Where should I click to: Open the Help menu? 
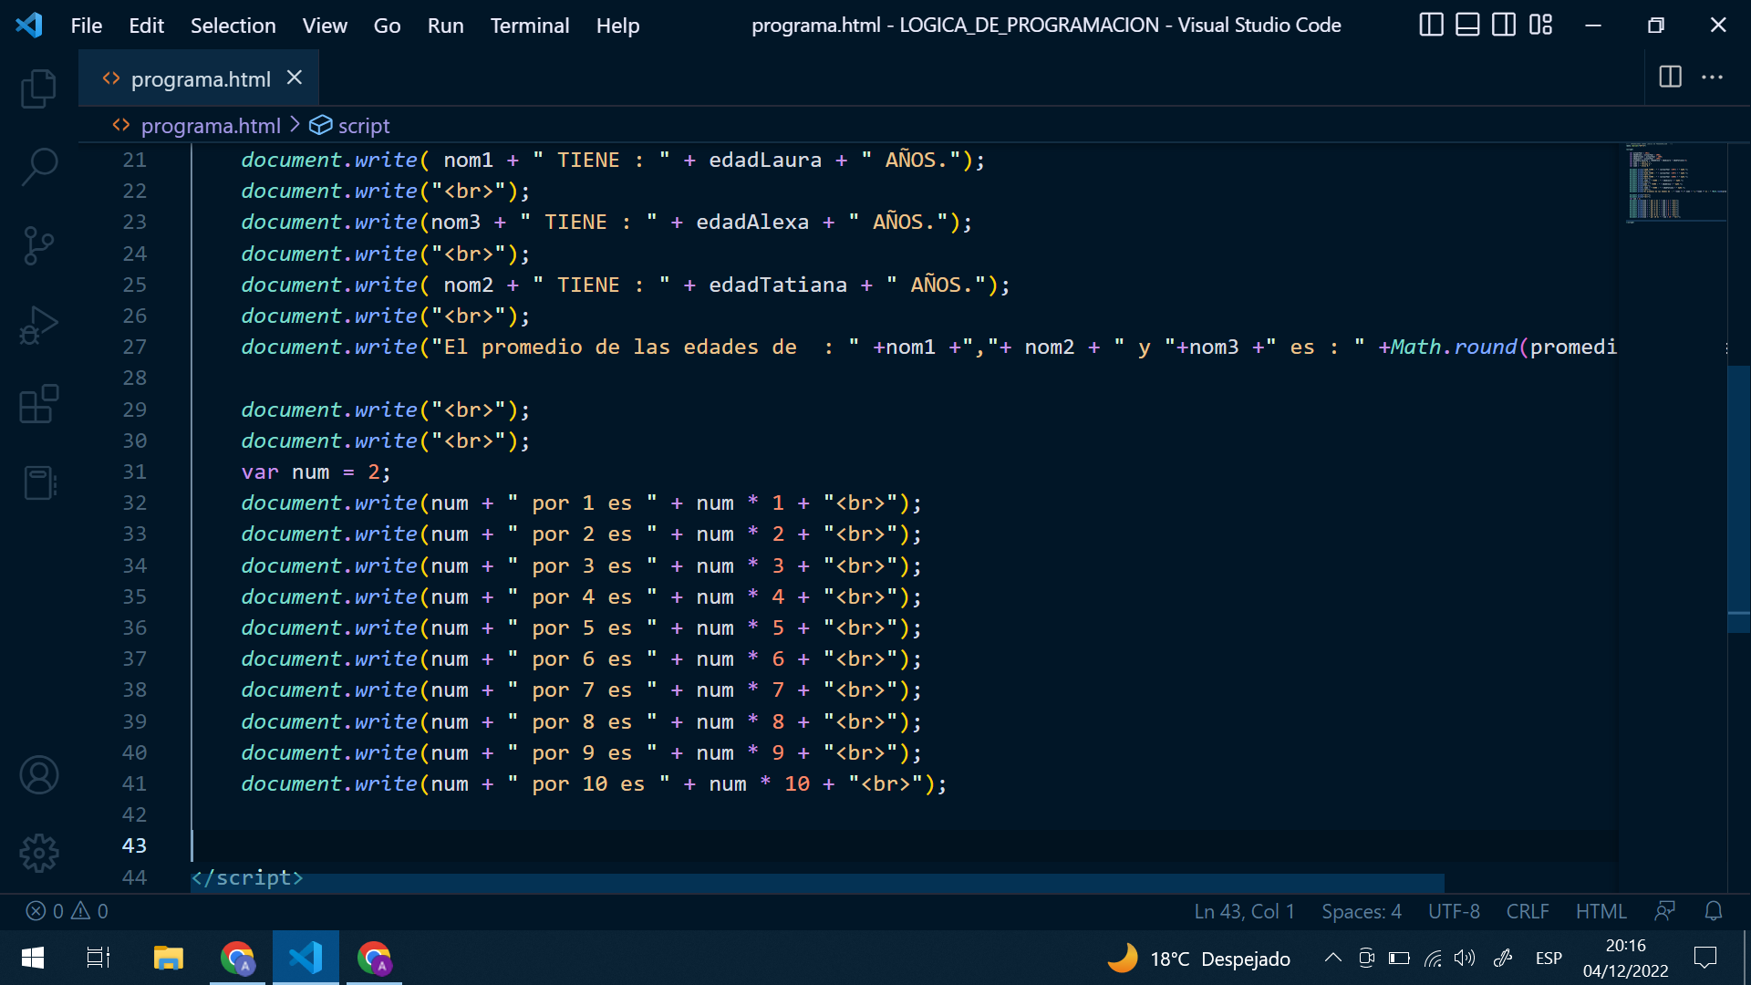tap(617, 26)
